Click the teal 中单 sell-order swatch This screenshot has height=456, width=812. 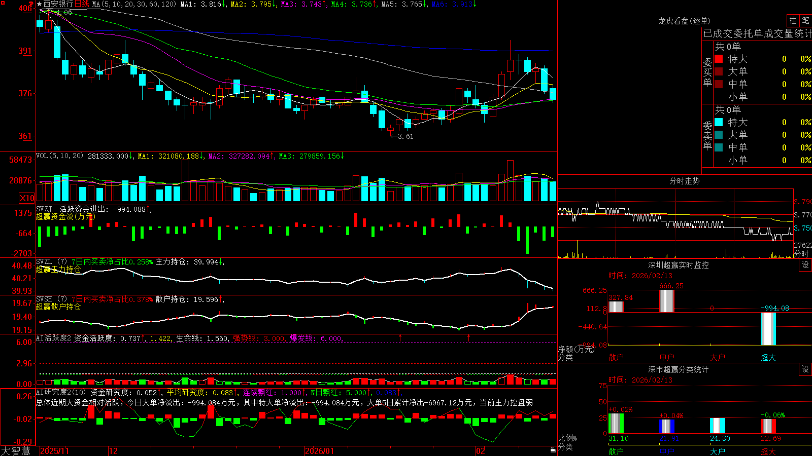coord(719,147)
